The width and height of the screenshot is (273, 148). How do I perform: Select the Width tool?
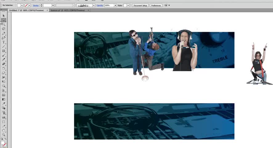[4, 77]
